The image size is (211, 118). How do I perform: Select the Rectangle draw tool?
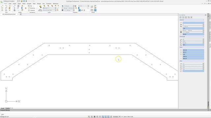(x=6, y=10)
